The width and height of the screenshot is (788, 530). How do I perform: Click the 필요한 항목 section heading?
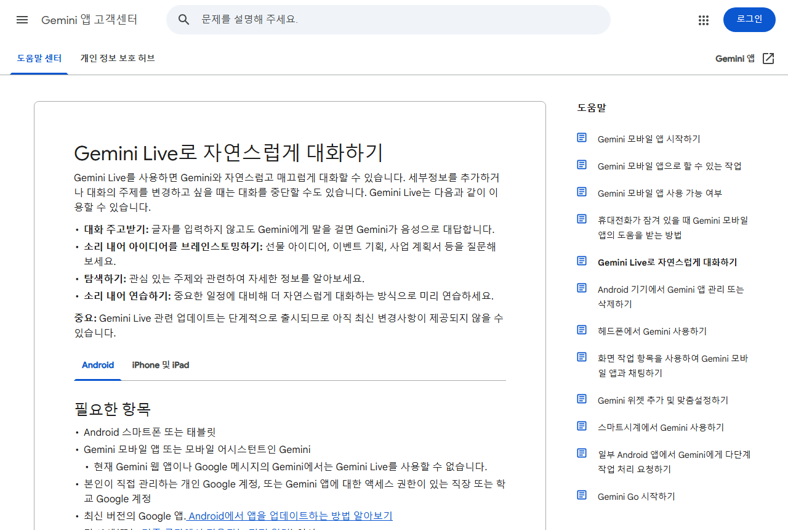pos(113,409)
